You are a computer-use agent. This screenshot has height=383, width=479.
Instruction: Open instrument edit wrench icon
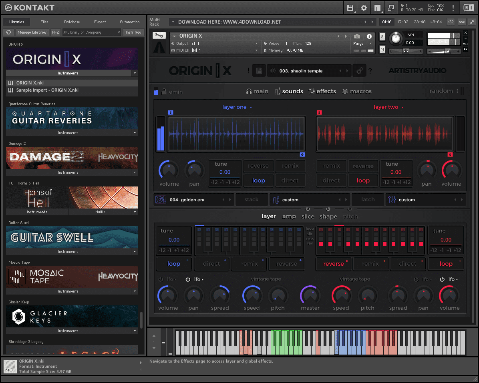click(x=159, y=36)
